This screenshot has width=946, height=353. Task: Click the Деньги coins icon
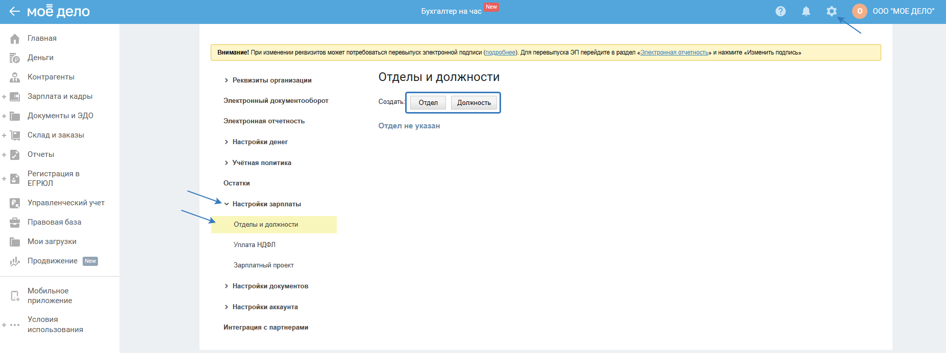pos(15,58)
